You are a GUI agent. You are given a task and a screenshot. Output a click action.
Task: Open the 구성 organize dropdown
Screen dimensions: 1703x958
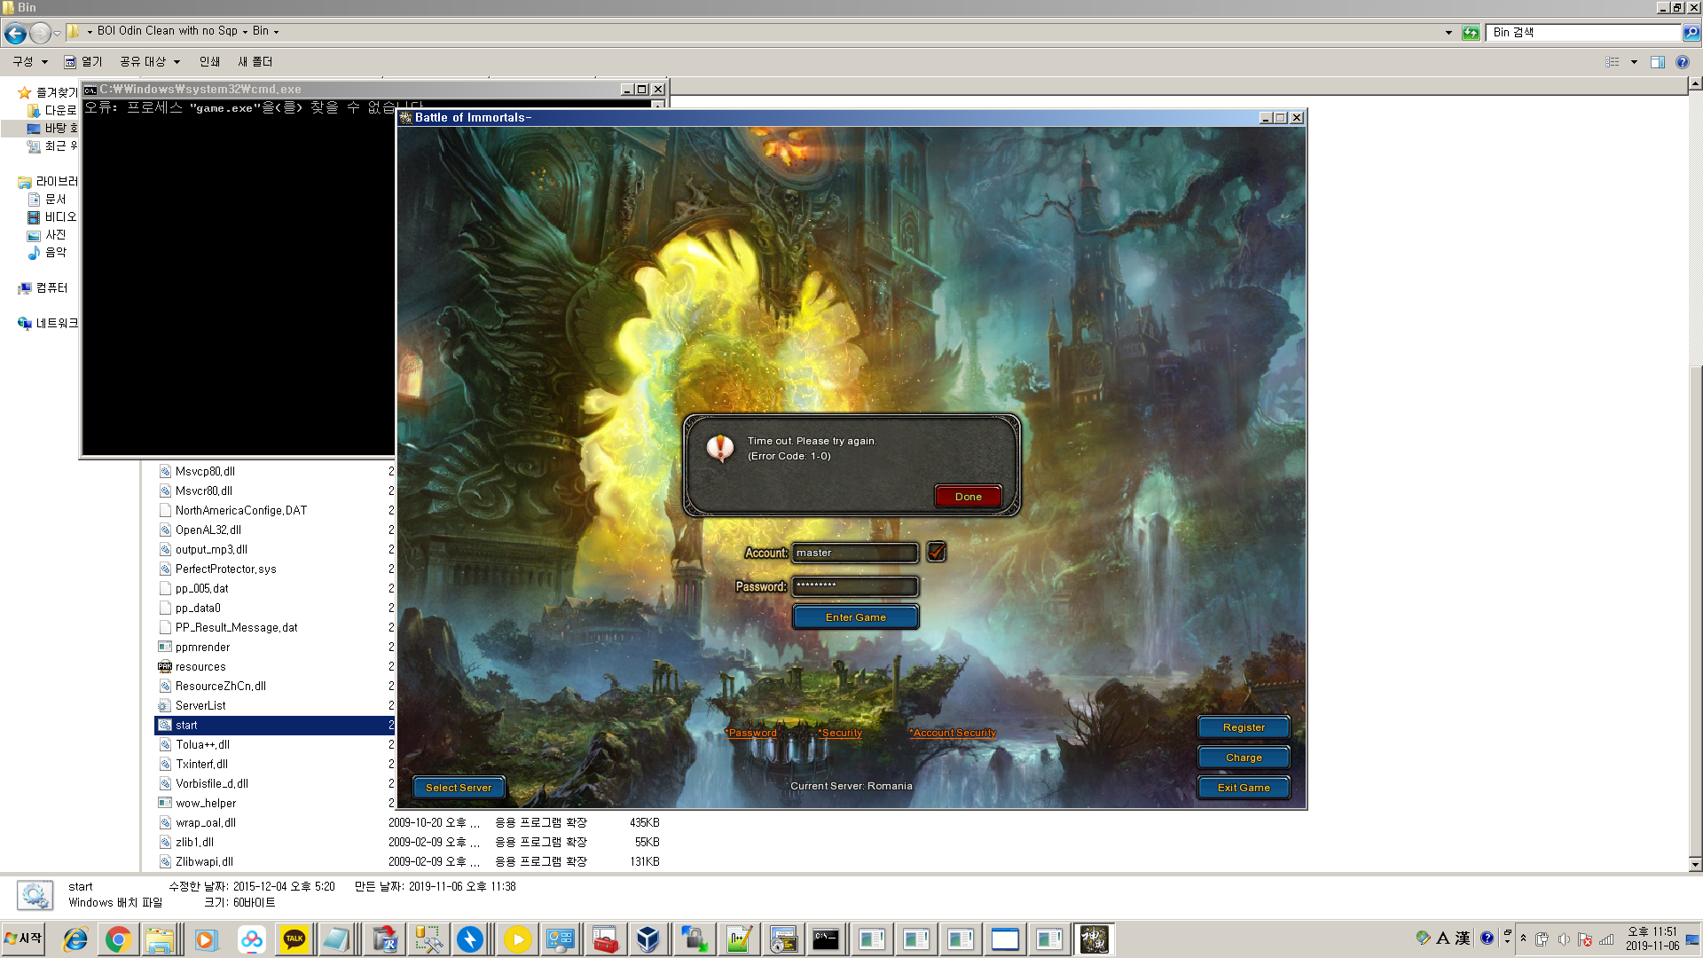click(30, 62)
